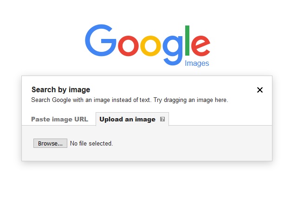Open the Images link under the logo
The width and height of the screenshot is (298, 203).
pos(197,63)
